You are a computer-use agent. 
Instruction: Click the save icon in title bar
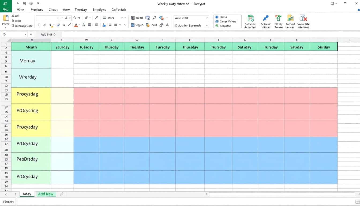tap(24, 3)
